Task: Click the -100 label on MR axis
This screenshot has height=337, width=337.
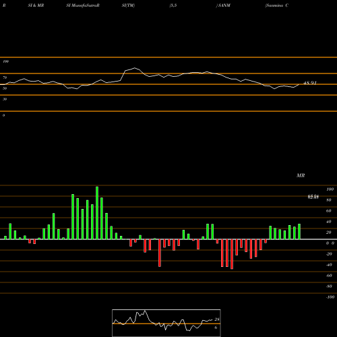Action: coord(330,297)
